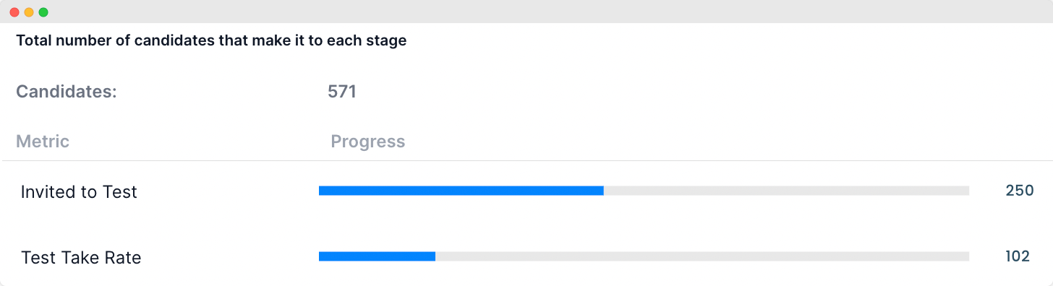
Task: Click the value 102 beside Test Take Rate
Action: pos(1018,256)
